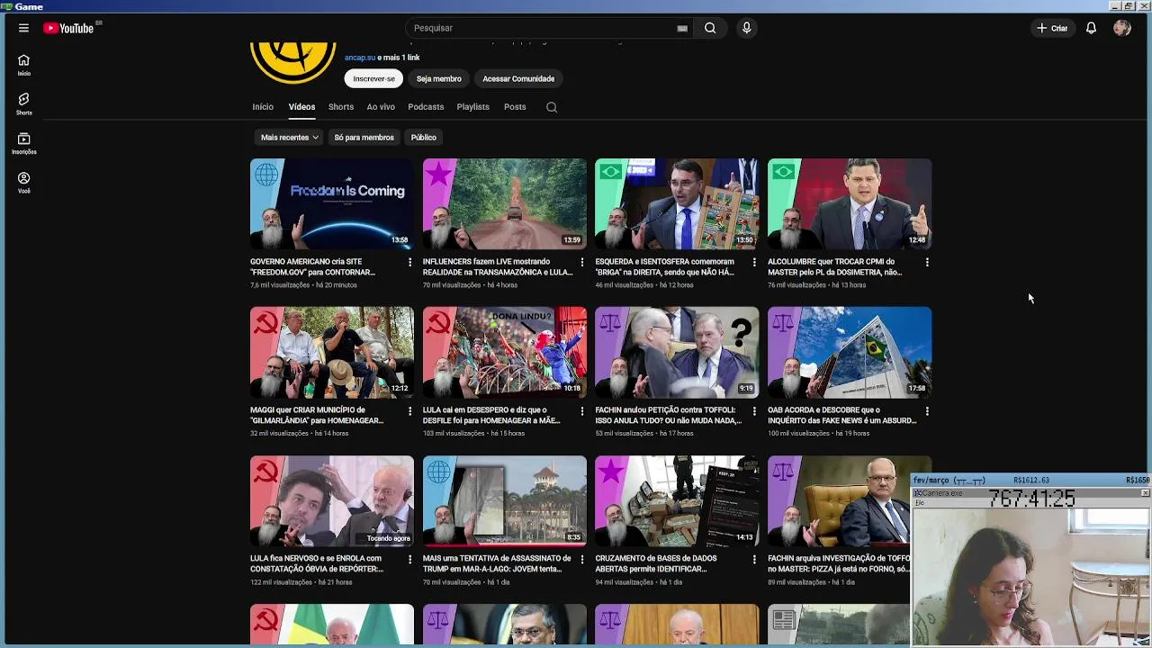Open video title OAB ACORDA e DESCOBRE
The width and height of the screenshot is (1152, 648).
tap(841, 415)
